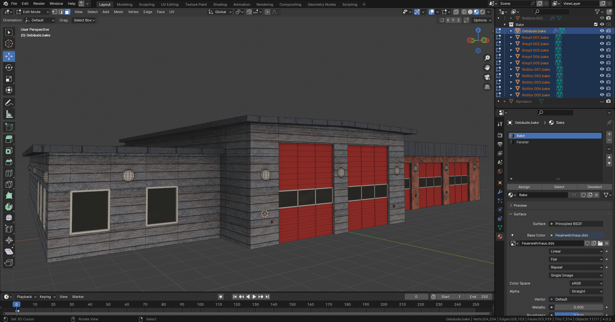Open the Modifiers wrench properties tab

pos(500,192)
